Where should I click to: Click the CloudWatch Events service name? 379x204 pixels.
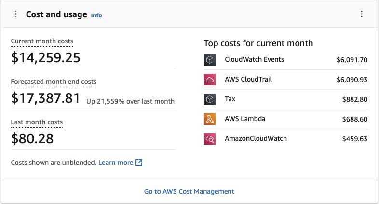[254, 59]
